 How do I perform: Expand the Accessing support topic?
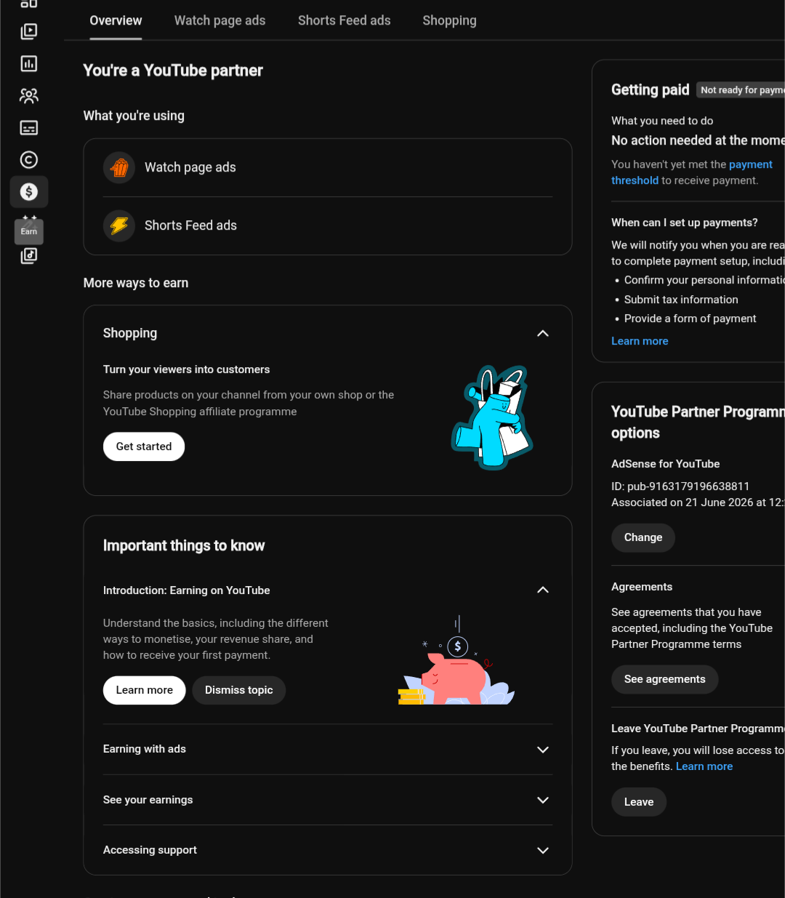[x=543, y=850]
